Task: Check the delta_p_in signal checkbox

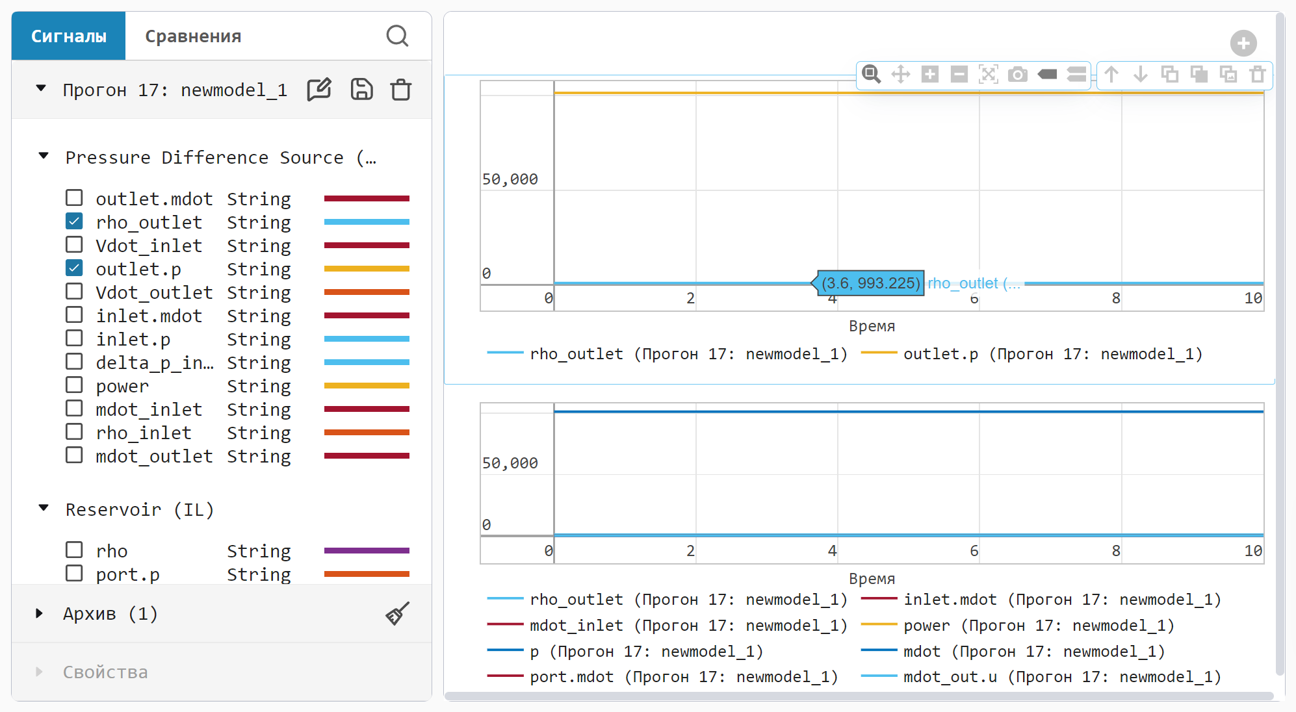Action: [74, 361]
